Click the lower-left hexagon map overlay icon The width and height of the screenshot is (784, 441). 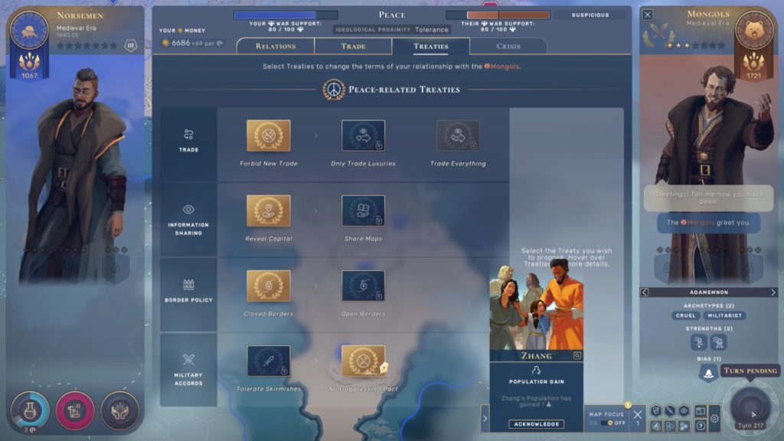656,426
